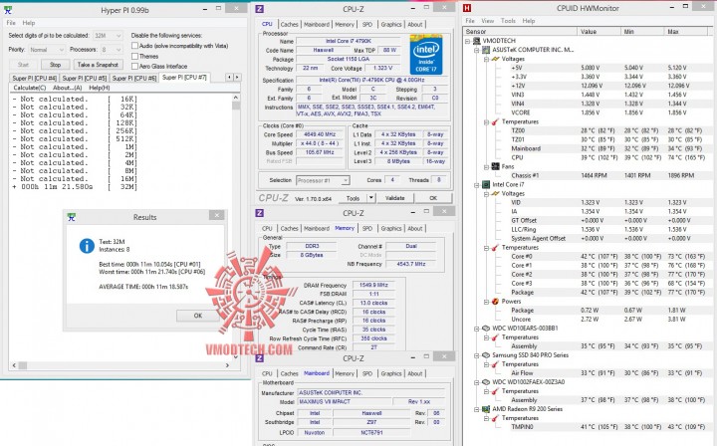This screenshot has width=717, height=446.
Task: Click the Hyper PI horizontal scrollbar thumb
Action: pyautogui.click(x=22, y=365)
